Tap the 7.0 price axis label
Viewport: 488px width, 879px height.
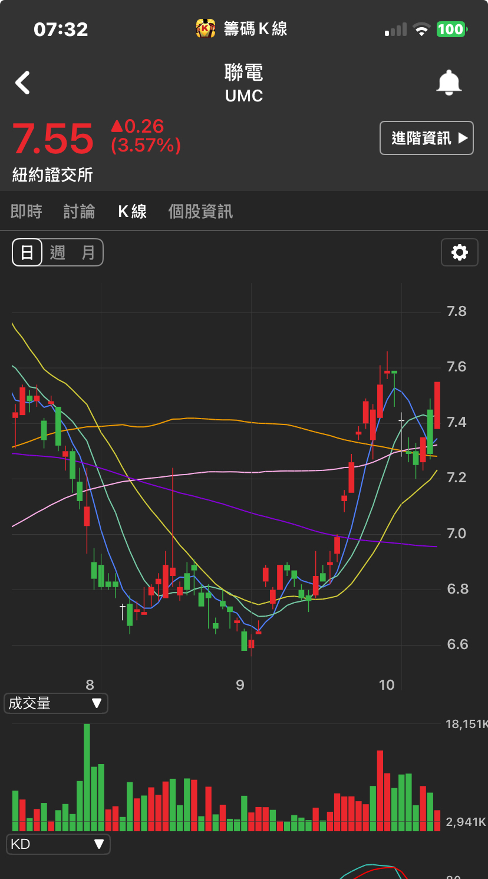pos(457,534)
